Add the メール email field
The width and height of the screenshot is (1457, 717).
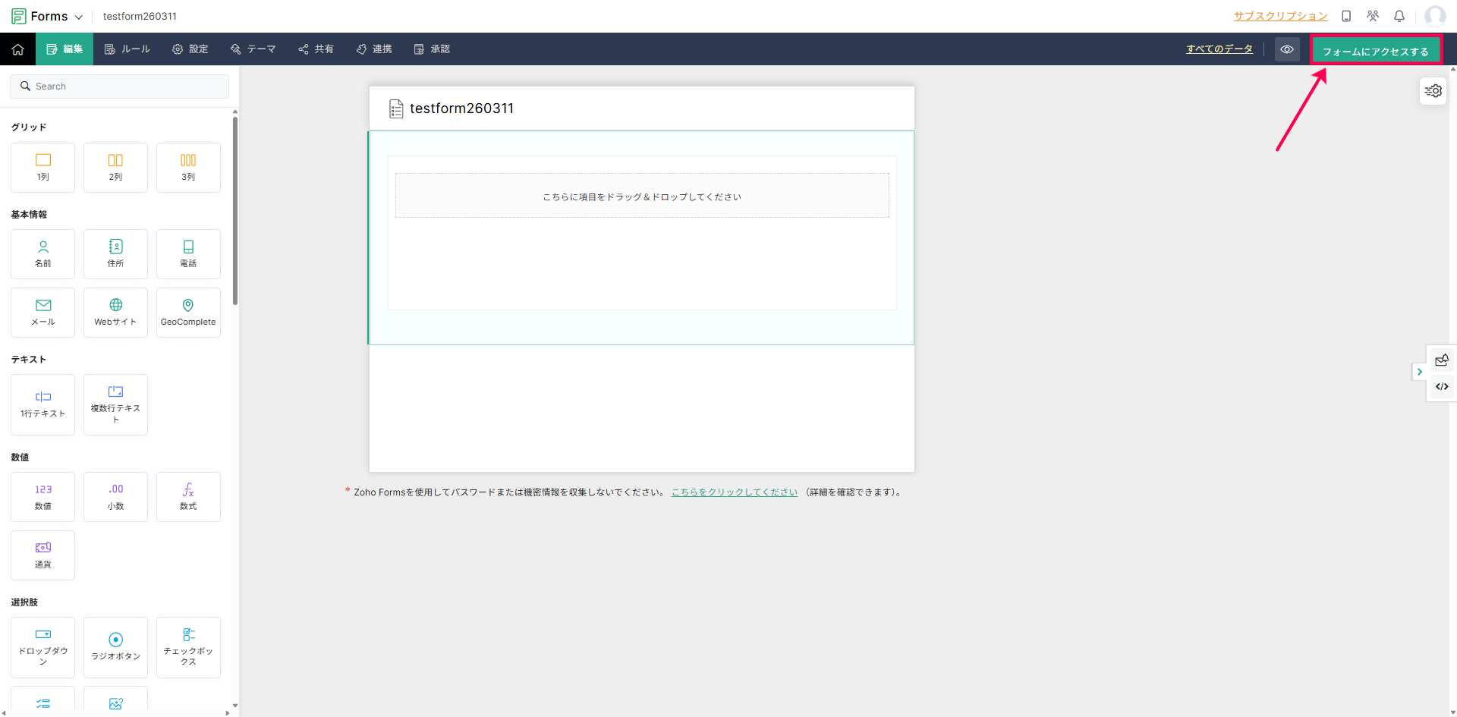coord(43,312)
